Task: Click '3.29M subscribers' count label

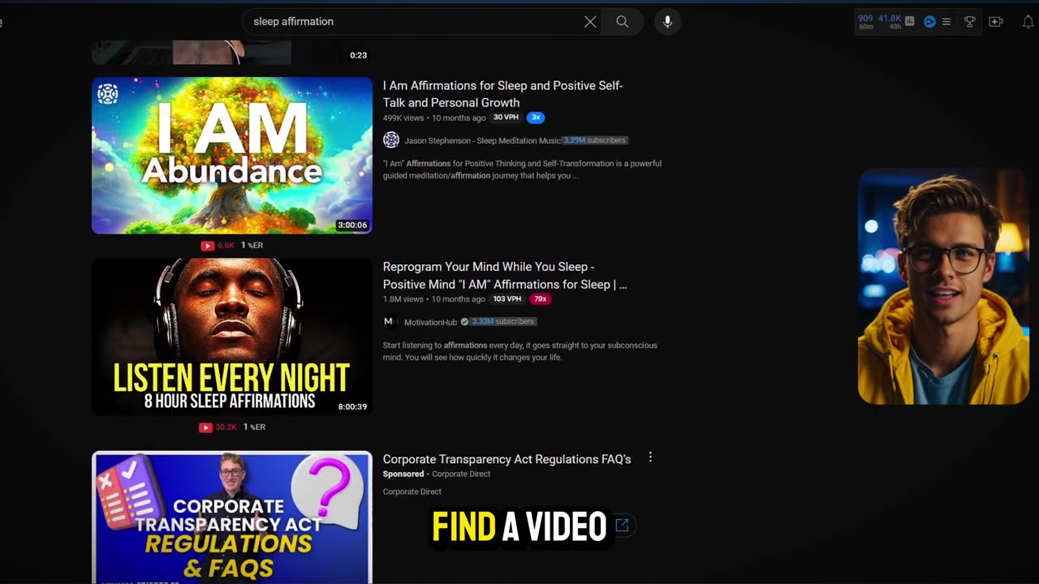Action: (x=595, y=140)
